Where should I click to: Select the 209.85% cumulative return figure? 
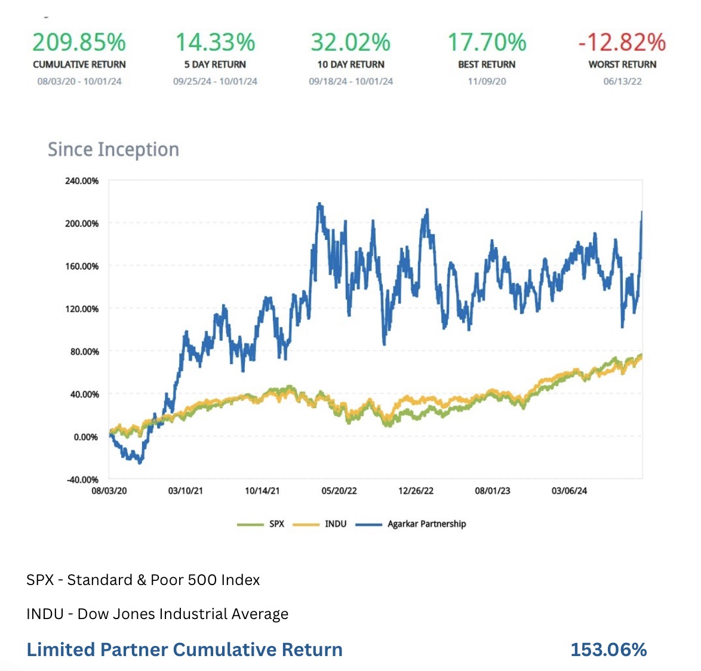79,42
